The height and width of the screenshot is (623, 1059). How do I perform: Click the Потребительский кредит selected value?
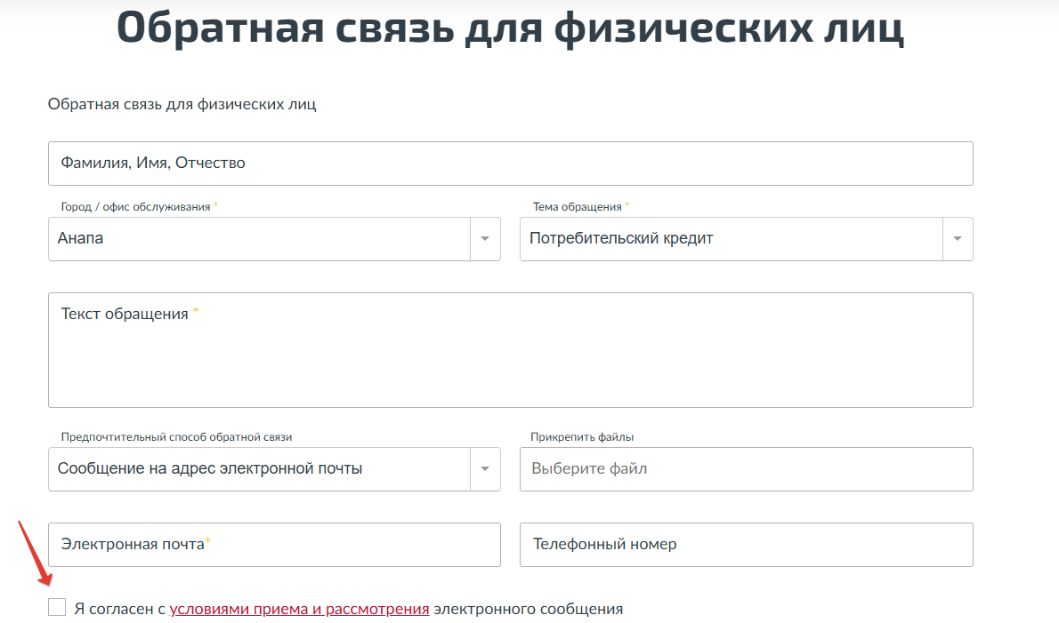tap(621, 239)
